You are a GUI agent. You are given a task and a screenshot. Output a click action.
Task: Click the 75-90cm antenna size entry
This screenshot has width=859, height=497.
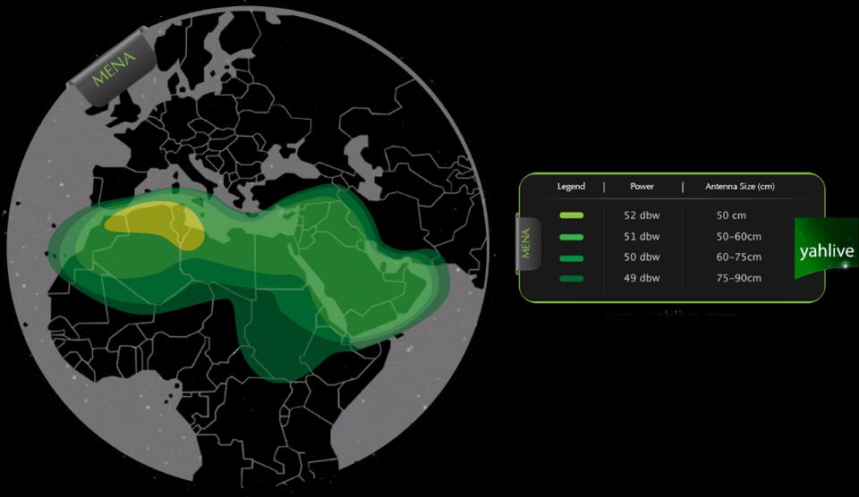click(x=738, y=279)
